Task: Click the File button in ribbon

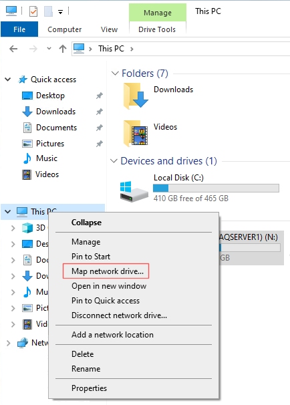Action: pyautogui.click(x=19, y=29)
